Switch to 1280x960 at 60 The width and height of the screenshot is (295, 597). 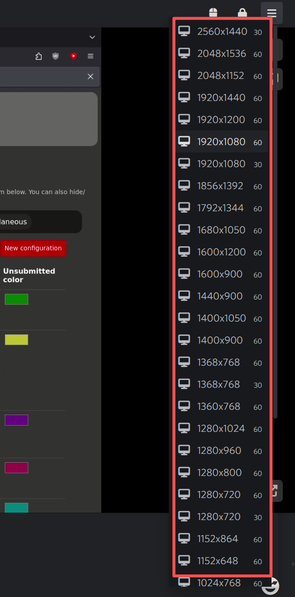pyautogui.click(x=222, y=451)
